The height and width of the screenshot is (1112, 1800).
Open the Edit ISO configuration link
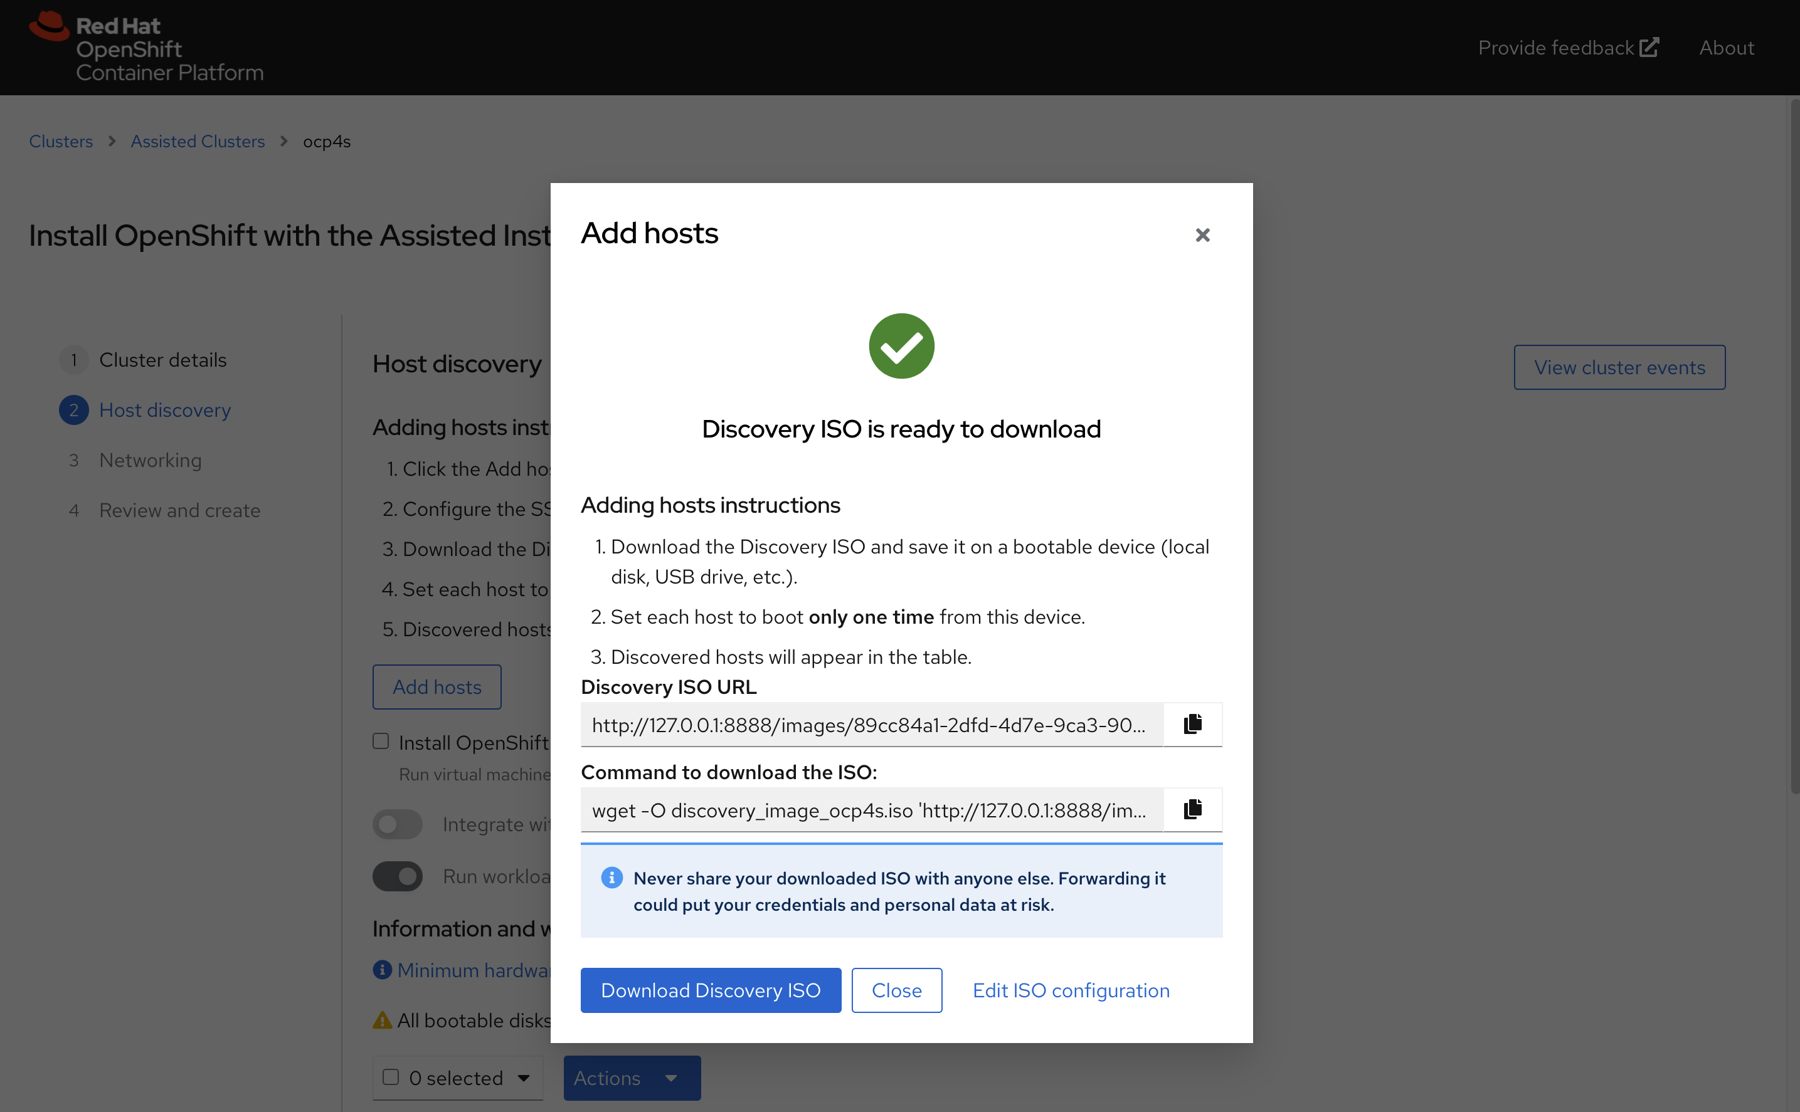pos(1071,990)
